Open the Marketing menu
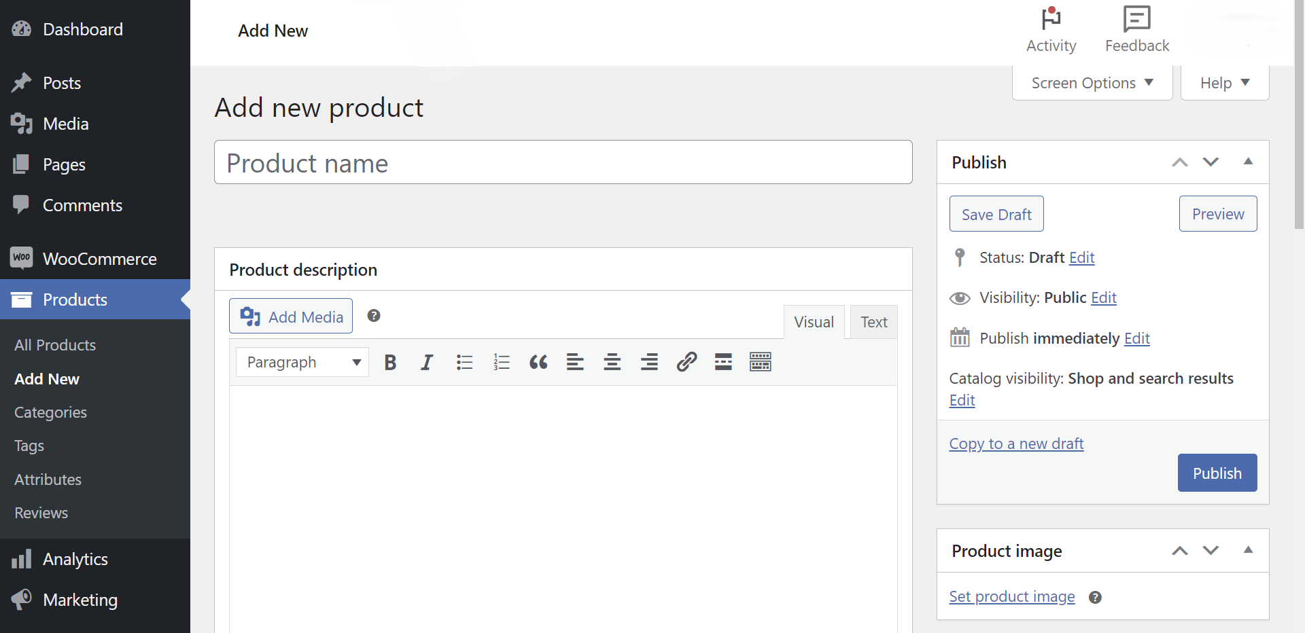Viewport: 1305px width, 633px height. tap(95, 600)
